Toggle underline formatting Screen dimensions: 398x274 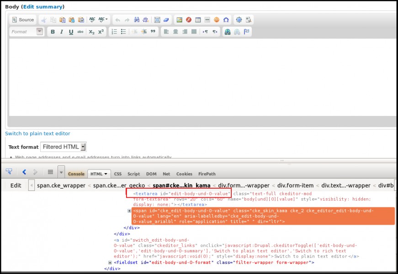click(71, 32)
